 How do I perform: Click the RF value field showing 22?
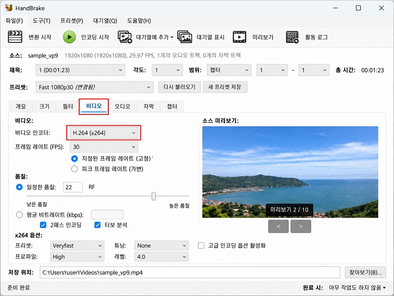pos(72,187)
